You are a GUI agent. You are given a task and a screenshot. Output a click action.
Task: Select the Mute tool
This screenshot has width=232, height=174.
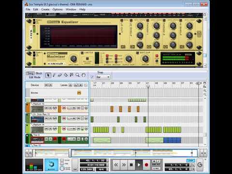pyautogui.click(x=72, y=75)
